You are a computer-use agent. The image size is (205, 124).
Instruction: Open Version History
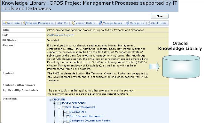point(85,23)
